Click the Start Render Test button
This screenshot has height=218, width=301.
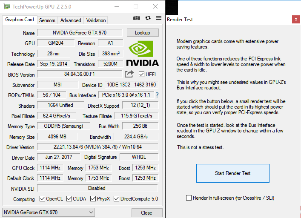(x=232, y=173)
